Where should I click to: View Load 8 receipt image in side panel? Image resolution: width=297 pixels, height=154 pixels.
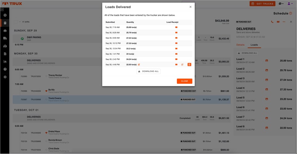(x=266, y=128)
